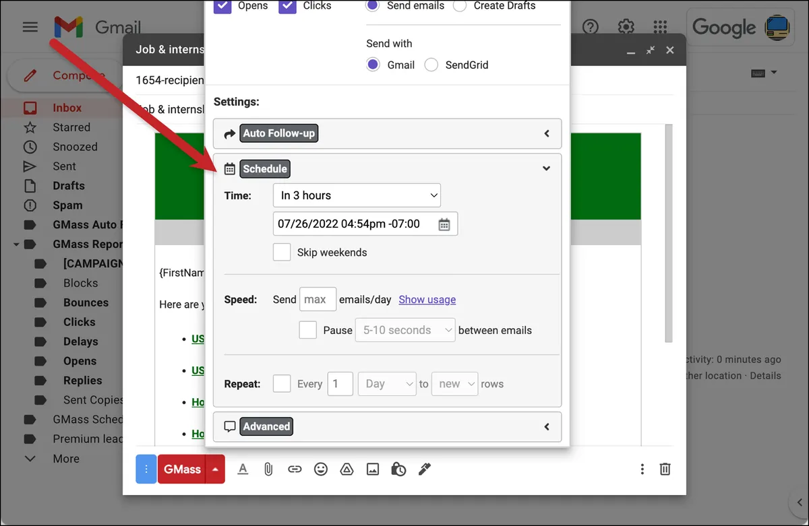Image resolution: width=809 pixels, height=526 pixels.
Task: Click the Google account avatar
Action: [x=778, y=27]
